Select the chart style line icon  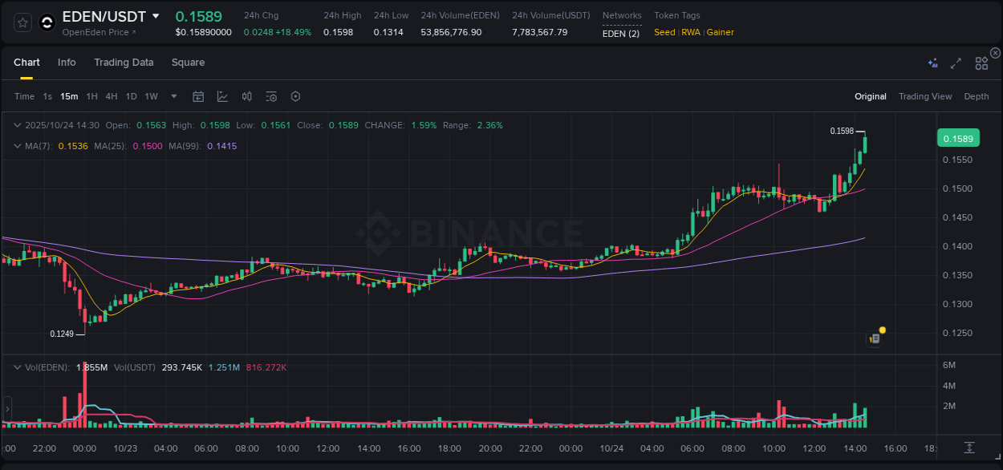click(222, 96)
